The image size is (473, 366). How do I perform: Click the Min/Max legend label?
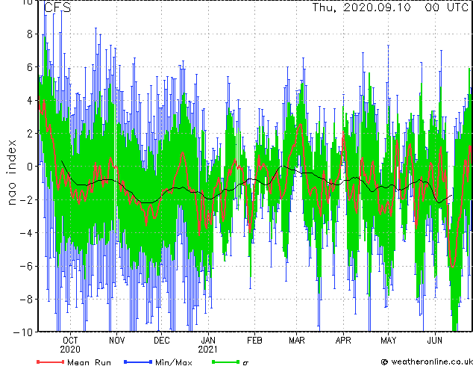(x=174, y=362)
